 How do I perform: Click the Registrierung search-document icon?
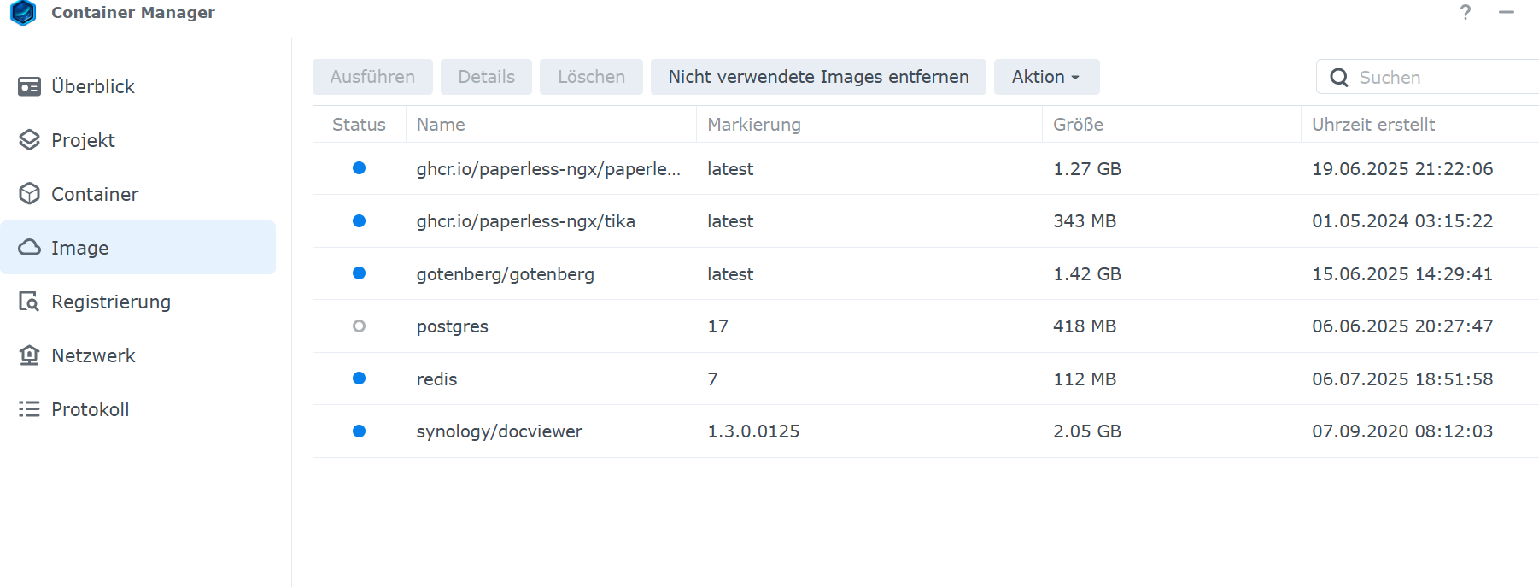pyautogui.click(x=30, y=302)
